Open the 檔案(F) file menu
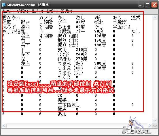 coord(8,11)
